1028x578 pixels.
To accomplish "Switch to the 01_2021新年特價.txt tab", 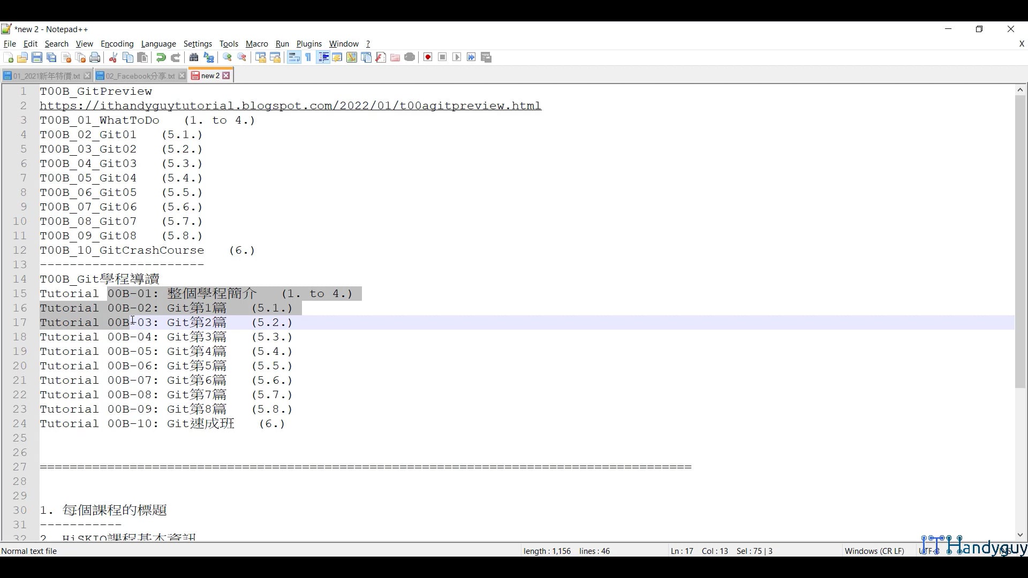I will point(46,76).
